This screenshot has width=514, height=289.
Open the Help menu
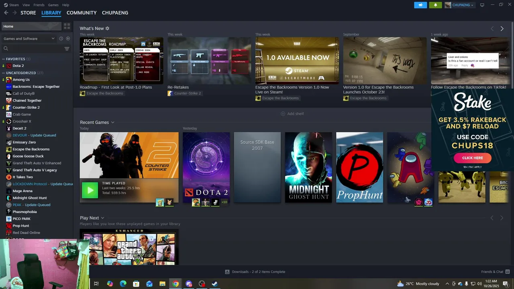pos(65,5)
